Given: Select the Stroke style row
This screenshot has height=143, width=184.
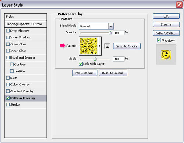Looking at the screenshot, I should tap(26, 105).
